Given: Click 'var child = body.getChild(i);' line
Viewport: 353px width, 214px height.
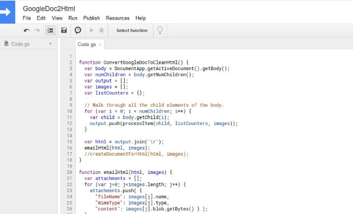Looking at the screenshot, I should pyautogui.click(x=129, y=117).
